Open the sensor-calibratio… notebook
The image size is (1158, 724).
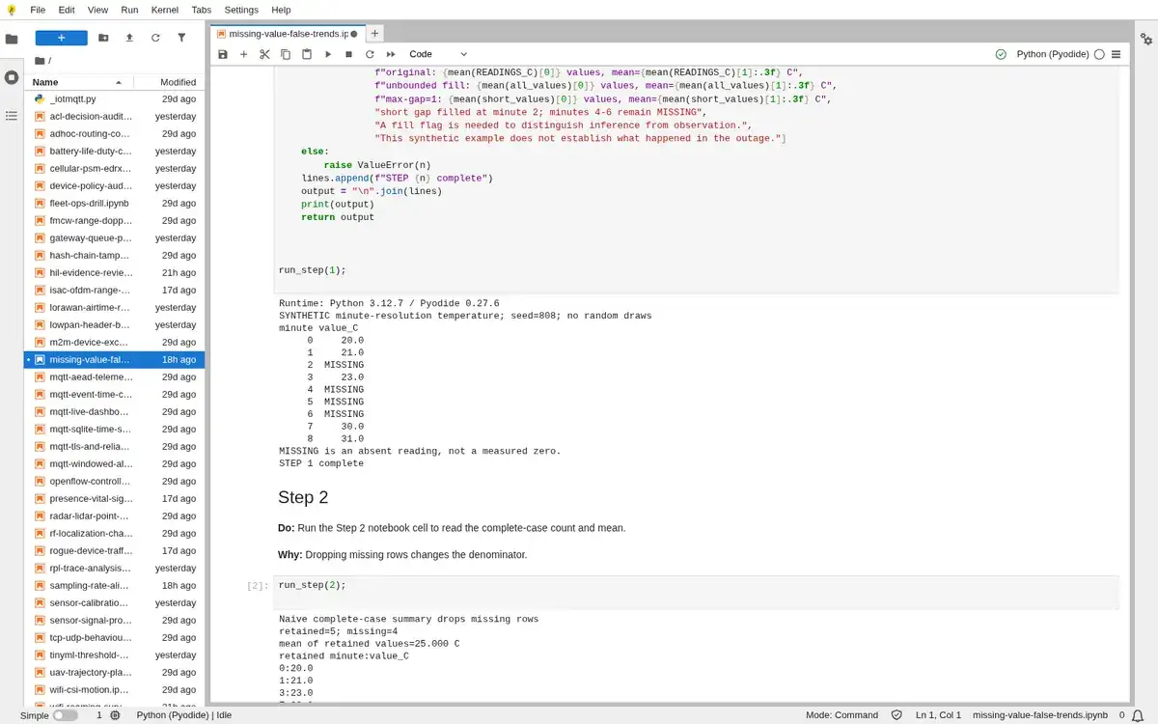[x=114, y=602]
